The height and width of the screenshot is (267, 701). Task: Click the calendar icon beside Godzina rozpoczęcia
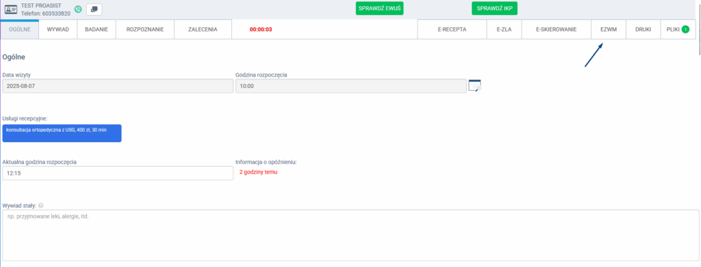pyautogui.click(x=474, y=85)
